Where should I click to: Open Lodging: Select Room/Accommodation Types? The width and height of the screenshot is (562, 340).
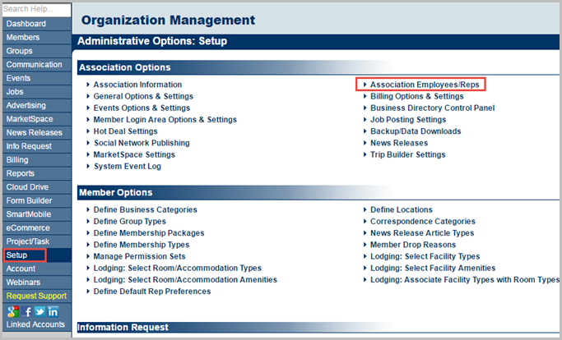point(178,268)
